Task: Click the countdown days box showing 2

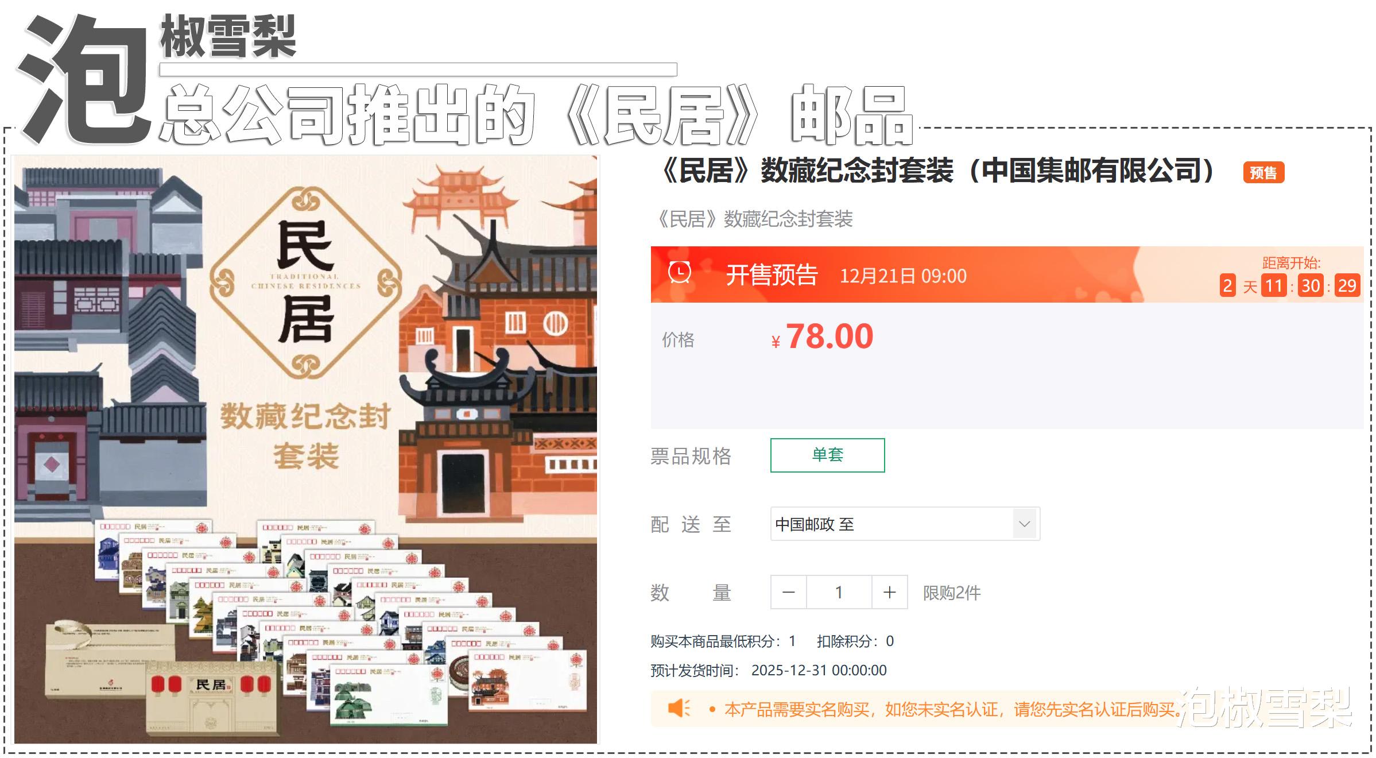Action: [1227, 285]
